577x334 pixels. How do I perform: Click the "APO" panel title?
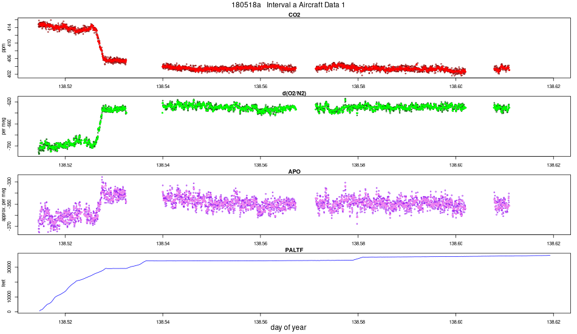(294, 172)
